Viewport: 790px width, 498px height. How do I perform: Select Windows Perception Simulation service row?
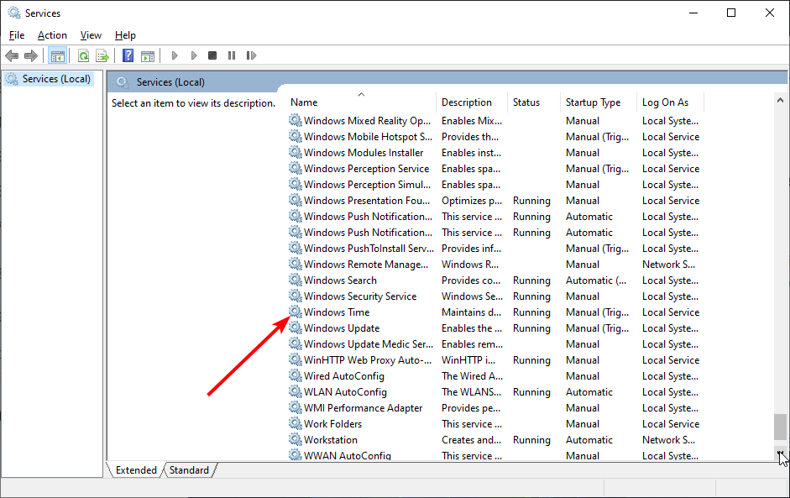[494, 185]
